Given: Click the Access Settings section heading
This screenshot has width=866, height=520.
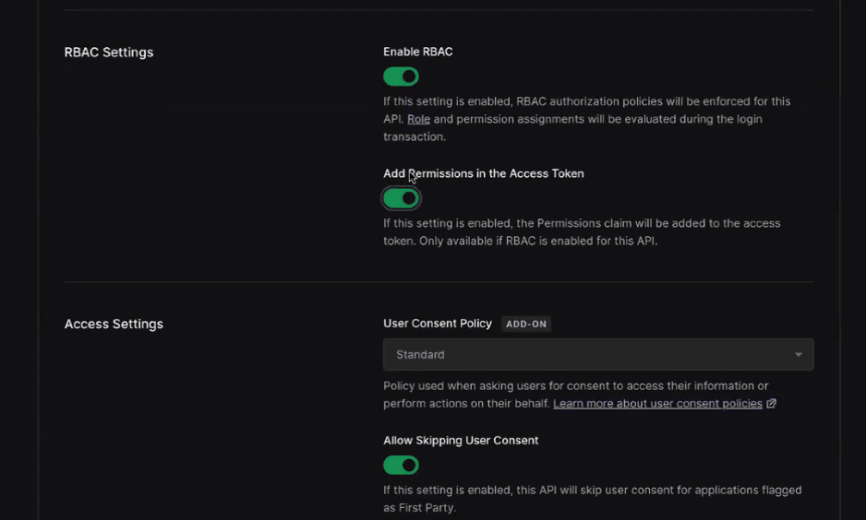Looking at the screenshot, I should [114, 325].
